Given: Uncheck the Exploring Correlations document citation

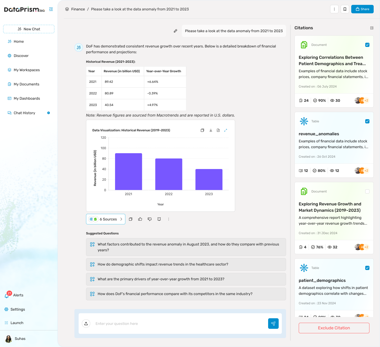Looking at the screenshot, I should tap(367, 45).
